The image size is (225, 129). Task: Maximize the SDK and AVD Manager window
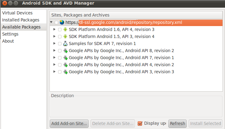(16, 3)
